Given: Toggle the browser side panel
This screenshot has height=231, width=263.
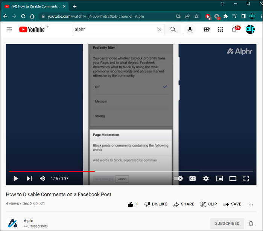Looking at the screenshot, I should pyautogui.click(x=243, y=16).
